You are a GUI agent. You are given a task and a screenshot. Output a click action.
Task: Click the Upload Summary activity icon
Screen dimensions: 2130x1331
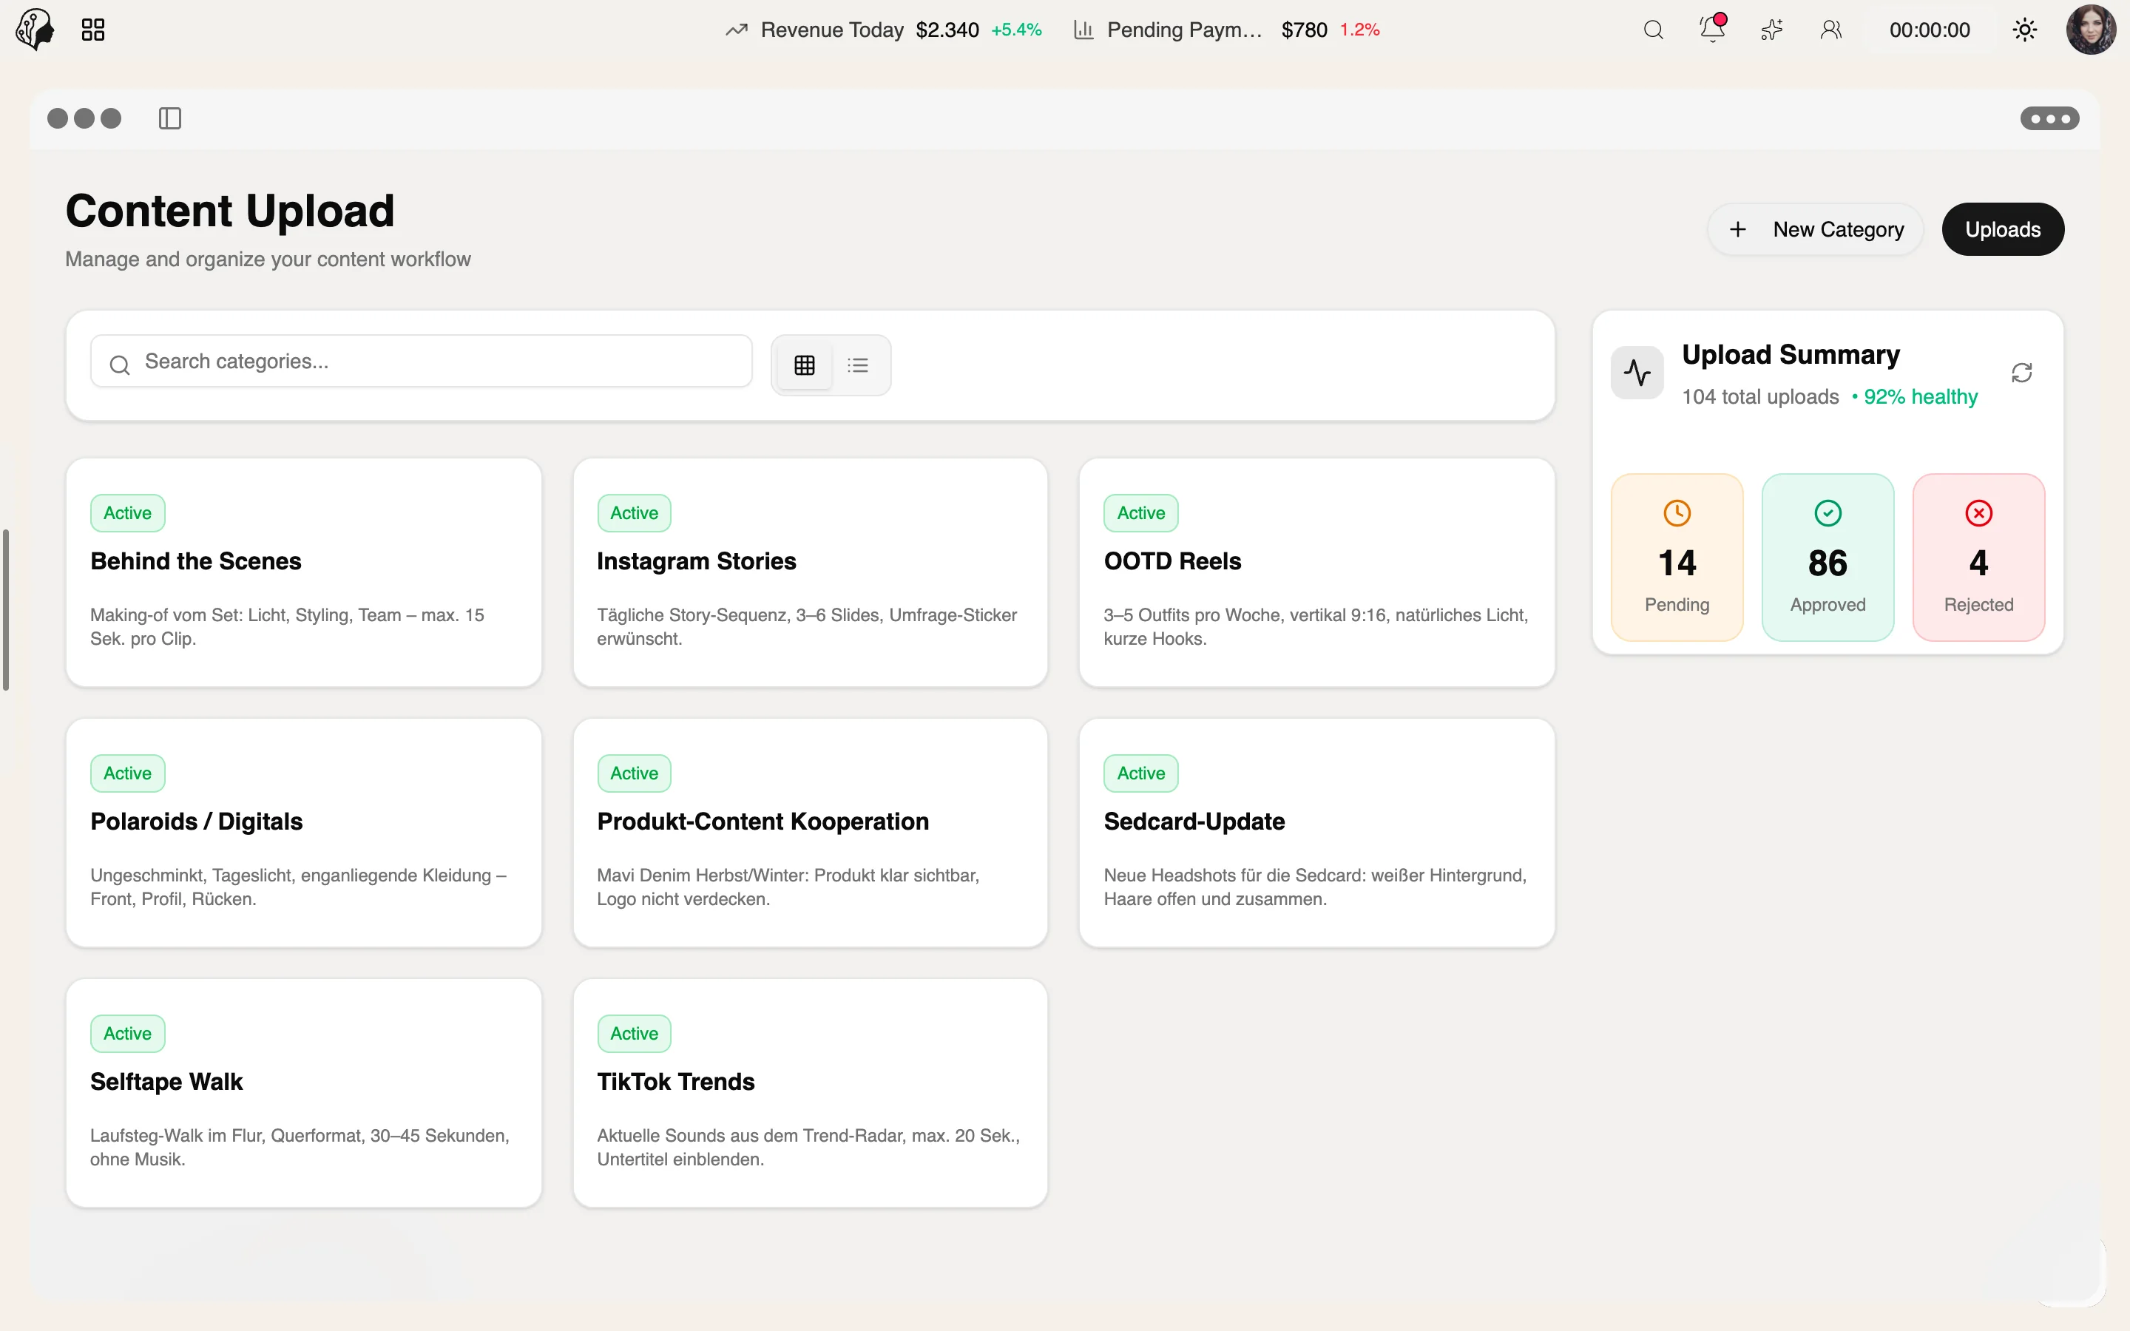tap(1637, 373)
